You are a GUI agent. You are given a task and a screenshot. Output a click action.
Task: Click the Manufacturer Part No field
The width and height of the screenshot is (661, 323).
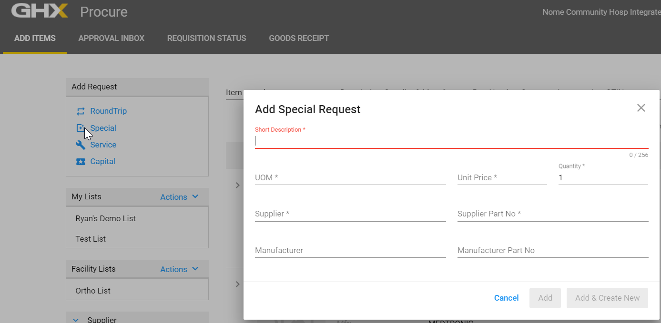pos(553,250)
